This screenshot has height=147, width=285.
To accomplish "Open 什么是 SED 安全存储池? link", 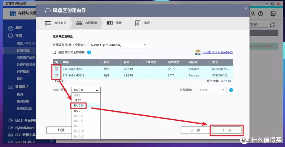I will pyautogui.click(x=217, y=52).
